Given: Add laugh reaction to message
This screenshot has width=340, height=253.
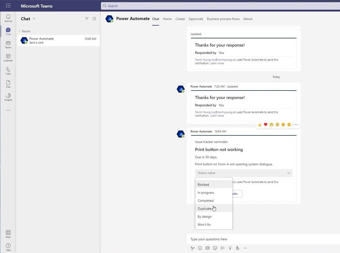Looking at the screenshot, I should (x=271, y=124).
